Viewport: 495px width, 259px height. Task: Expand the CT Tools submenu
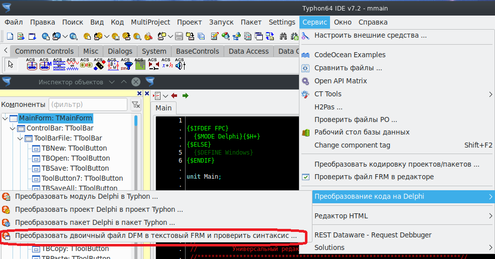[397, 94]
